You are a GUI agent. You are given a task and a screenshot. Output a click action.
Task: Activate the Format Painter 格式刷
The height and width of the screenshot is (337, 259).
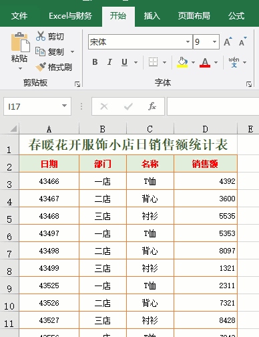[54, 67]
